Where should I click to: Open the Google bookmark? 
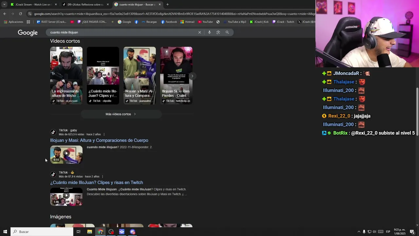click(124, 22)
